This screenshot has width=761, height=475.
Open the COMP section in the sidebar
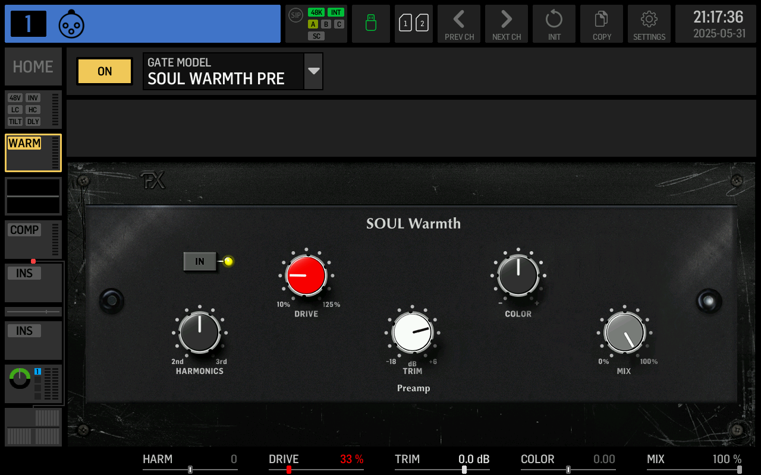[x=24, y=230]
